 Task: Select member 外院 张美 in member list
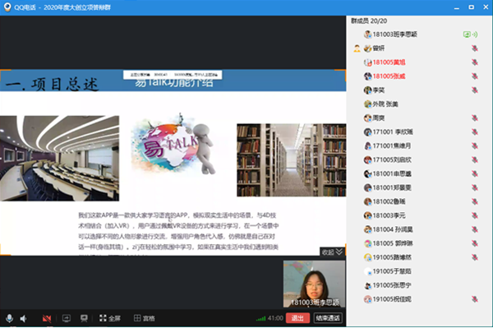pyautogui.click(x=380, y=104)
